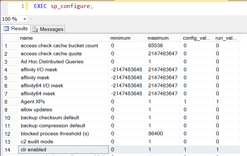
Task: Click the Results tab grid icon
Action: 6,29
